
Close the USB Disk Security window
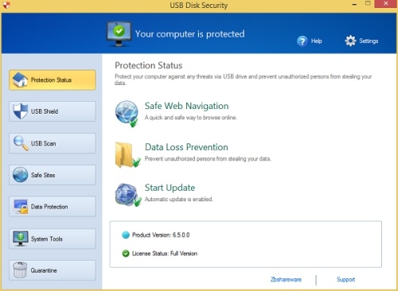click(385, 4)
